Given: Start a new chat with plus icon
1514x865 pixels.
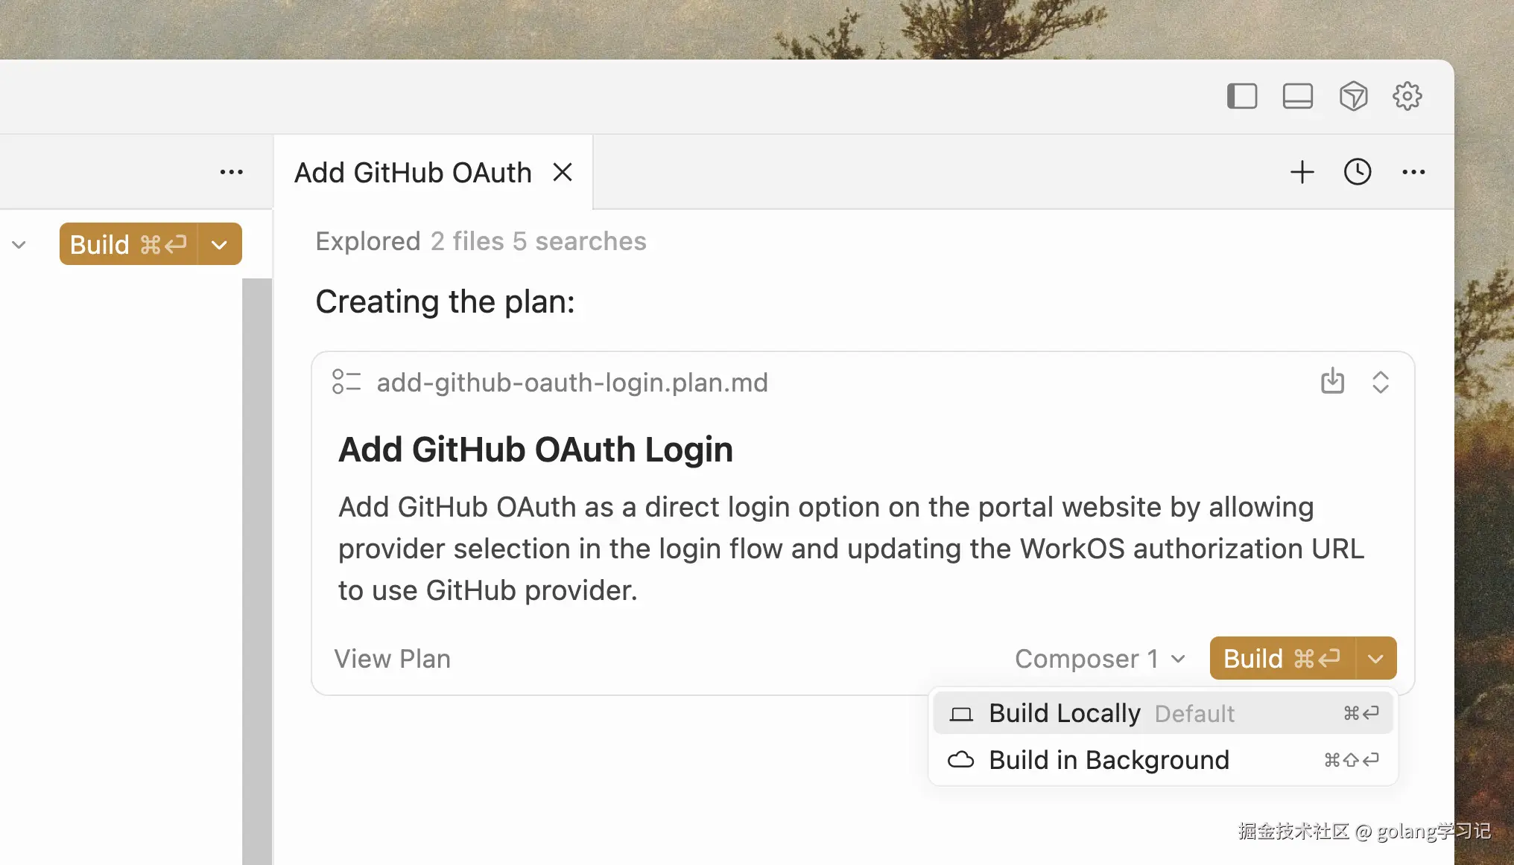Looking at the screenshot, I should point(1302,172).
